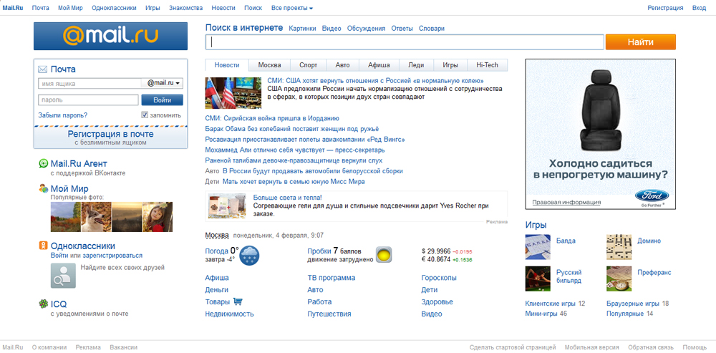Open Одноклассники in the top navigation
The image size is (716, 353).
tap(114, 8)
